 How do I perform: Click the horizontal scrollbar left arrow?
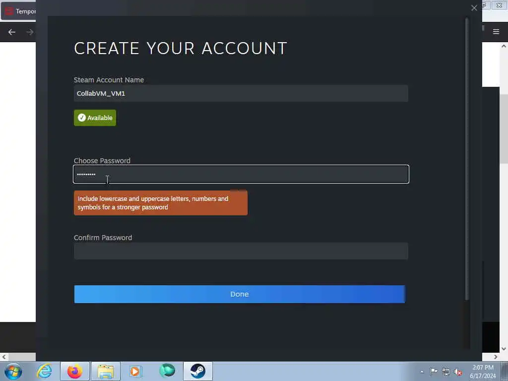pyautogui.click(x=3, y=357)
